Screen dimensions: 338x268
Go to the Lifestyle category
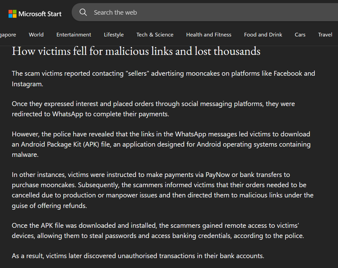tap(114, 34)
